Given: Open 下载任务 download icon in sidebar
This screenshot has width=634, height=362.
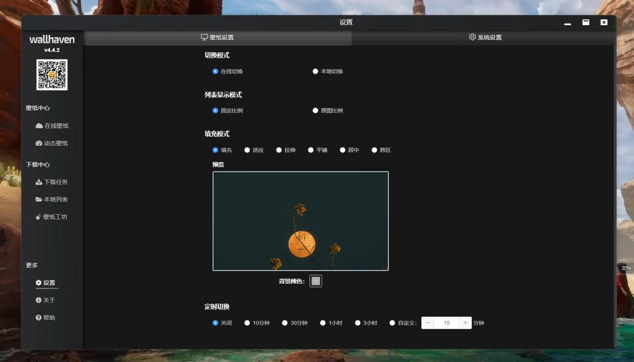Looking at the screenshot, I should (39, 182).
